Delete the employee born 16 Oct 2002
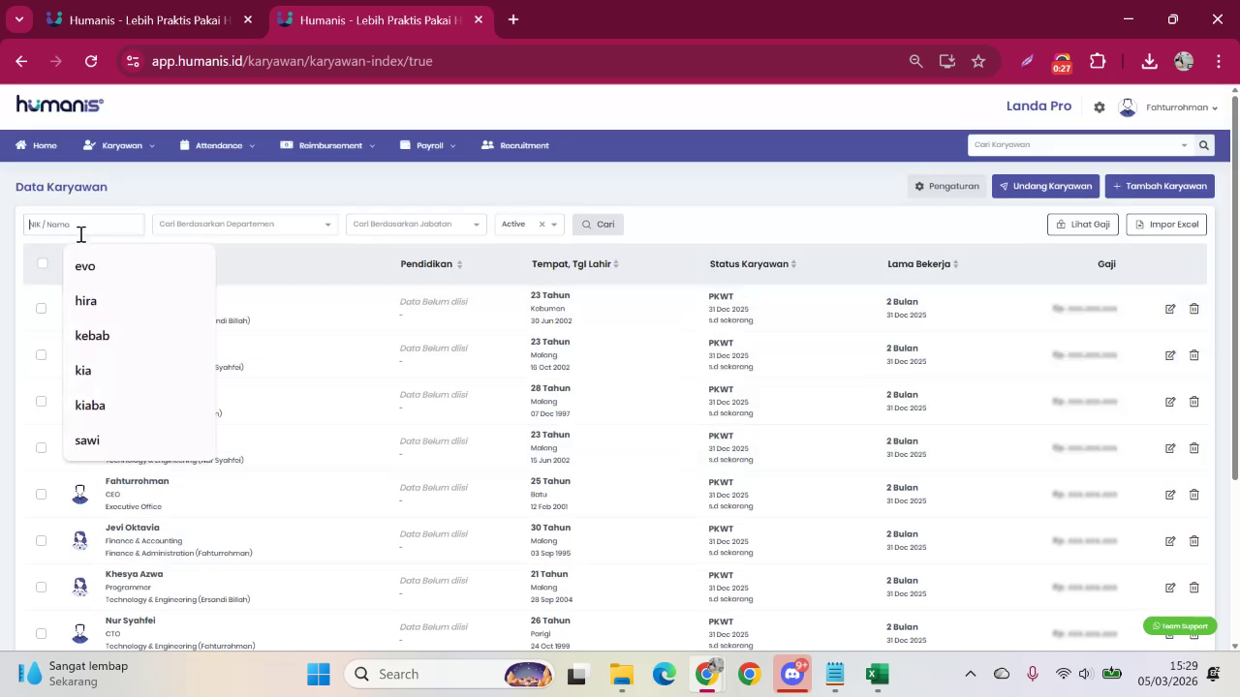 click(1193, 355)
